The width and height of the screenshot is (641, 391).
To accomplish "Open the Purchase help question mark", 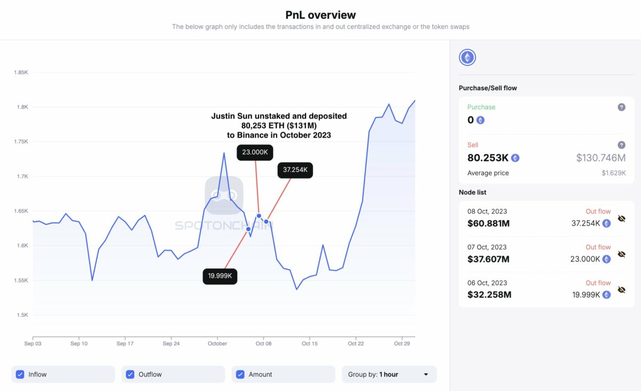I will point(621,107).
